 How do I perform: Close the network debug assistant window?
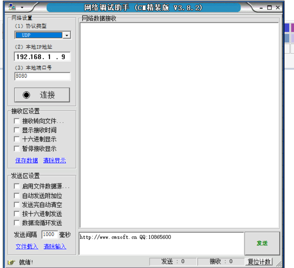(278, 8)
